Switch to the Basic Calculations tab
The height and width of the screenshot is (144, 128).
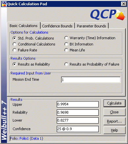coord(23,26)
